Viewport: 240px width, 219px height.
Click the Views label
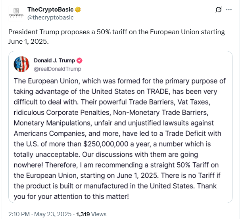pyautogui.click(x=99, y=214)
